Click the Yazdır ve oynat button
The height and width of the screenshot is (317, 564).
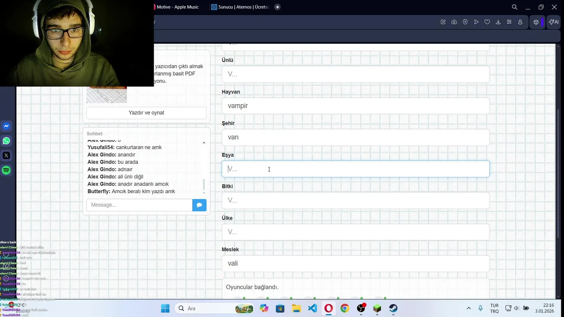146,113
